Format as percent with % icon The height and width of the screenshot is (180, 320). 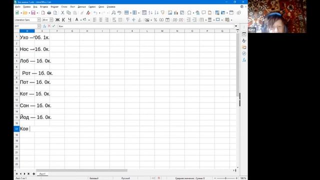(x=155, y=20)
